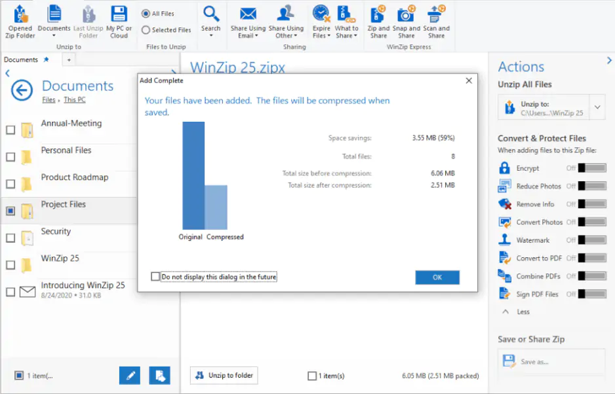
Task: Click the Unzip to folder button
Action: tap(224, 376)
